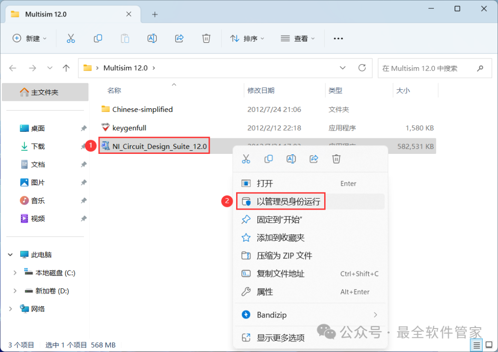Expand address bar history dropdown
Screen dimensions: 498x352
tap(343, 68)
